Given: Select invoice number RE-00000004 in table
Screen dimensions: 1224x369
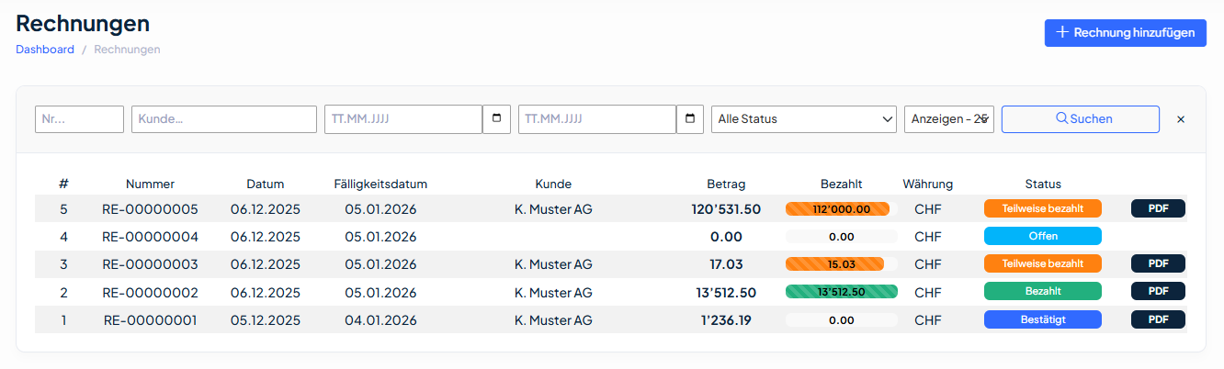Looking at the screenshot, I should tap(150, 236).
